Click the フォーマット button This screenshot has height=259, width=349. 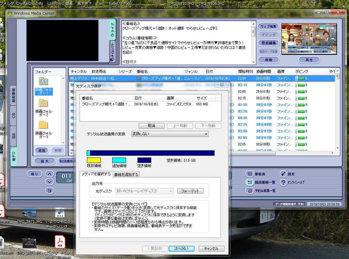pos(190,191)
